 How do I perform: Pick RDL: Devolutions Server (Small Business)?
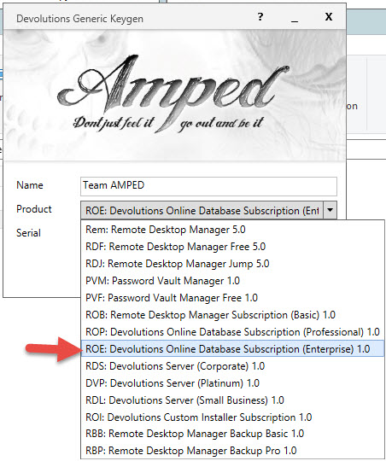[x=232, y=400]
